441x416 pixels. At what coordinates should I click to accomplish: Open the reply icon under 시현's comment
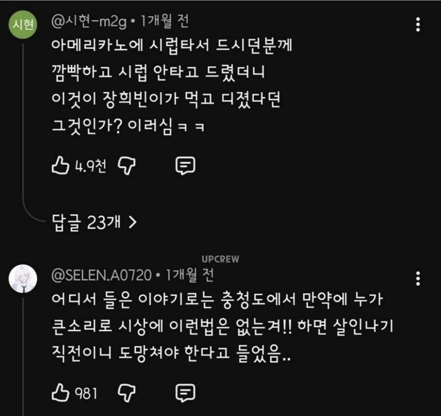click(186, 166)
